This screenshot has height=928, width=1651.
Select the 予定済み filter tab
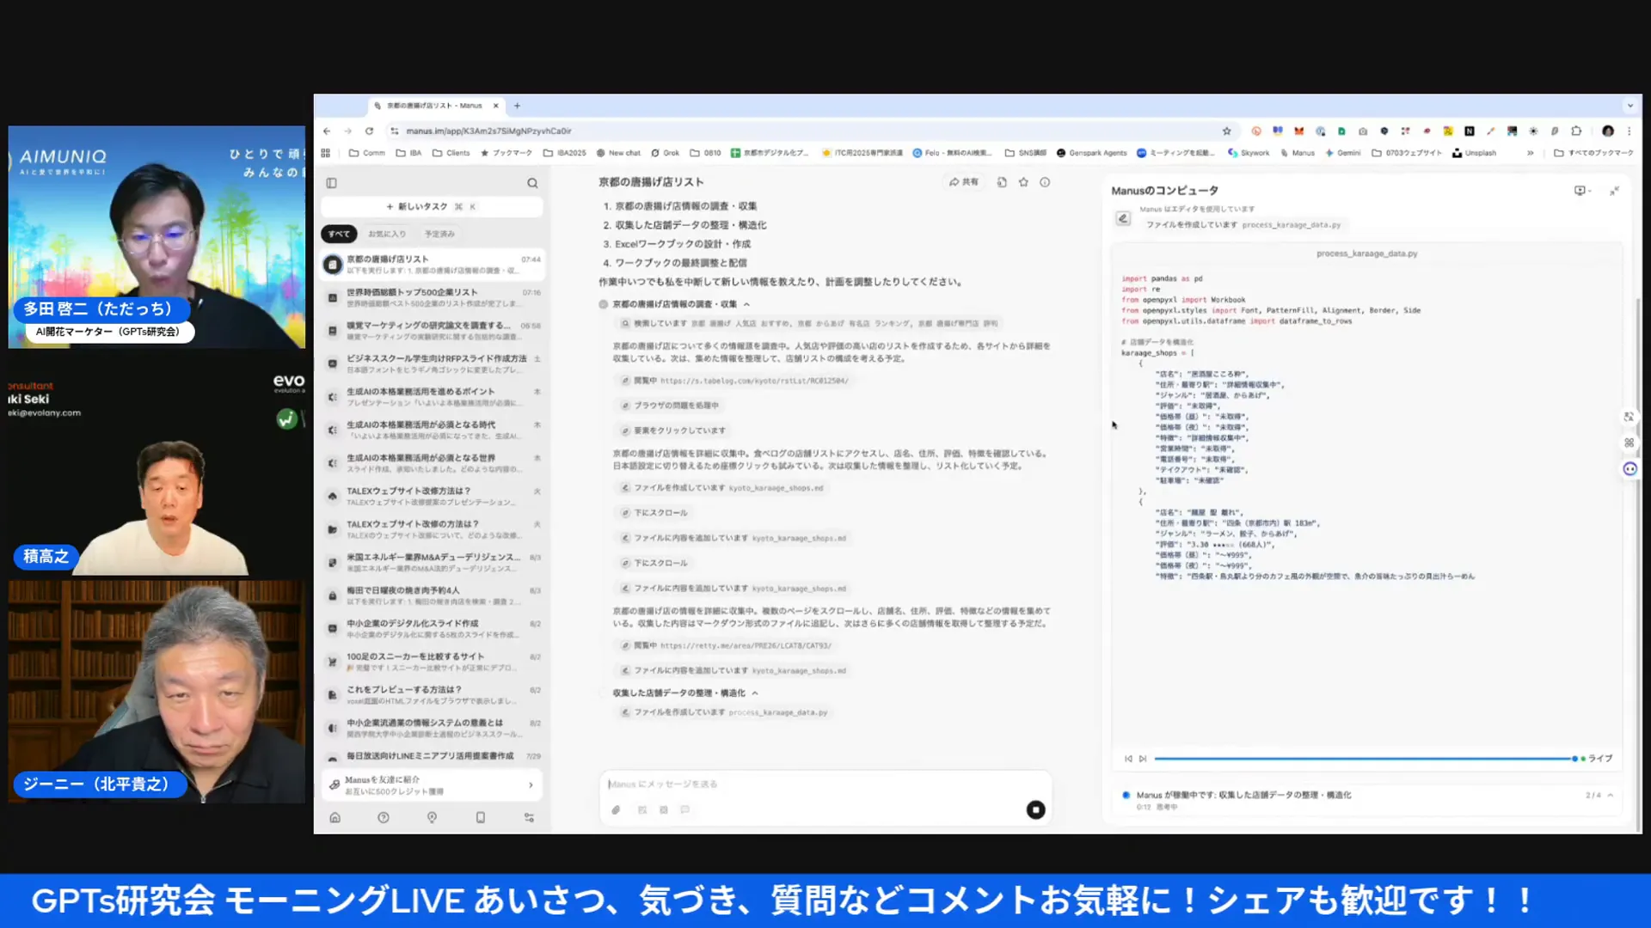coord(439,234)
